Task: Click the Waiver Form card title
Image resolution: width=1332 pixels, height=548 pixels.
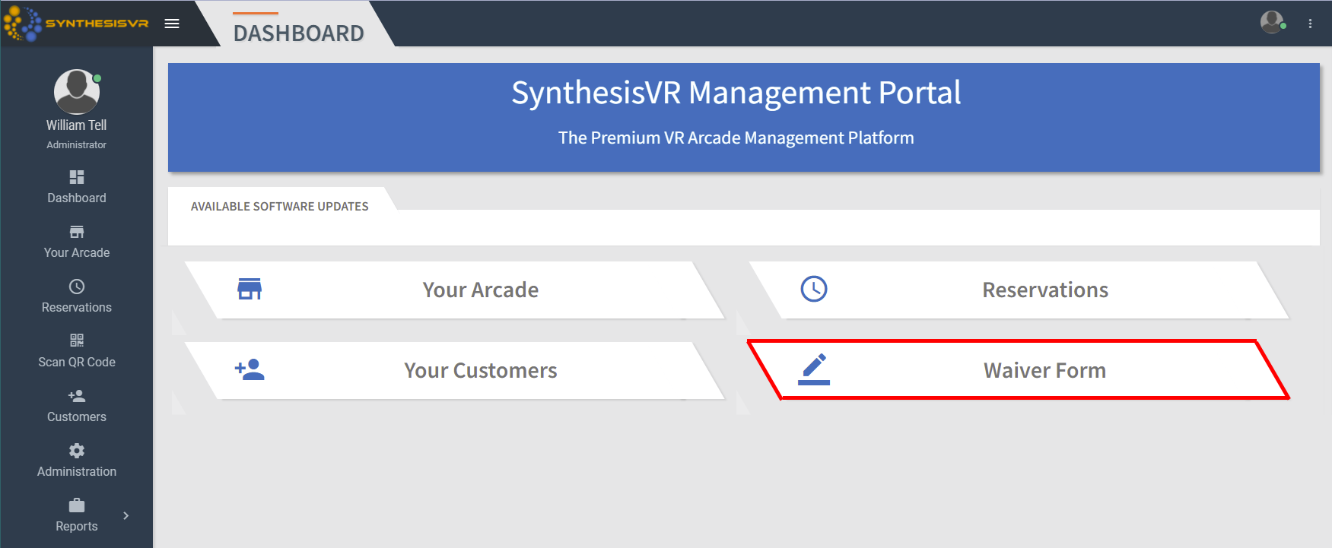Action: coord(1045,370)
